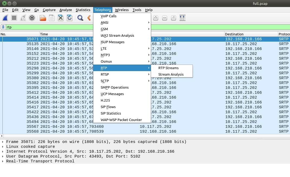
Task: Zoom out the packet list text
Action: coord(165,18)
